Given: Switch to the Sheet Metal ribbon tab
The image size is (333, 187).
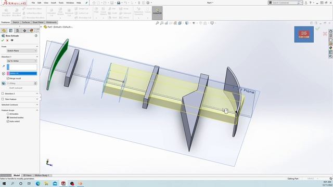Looking at the screenshot, I should (x=38, y=22).
